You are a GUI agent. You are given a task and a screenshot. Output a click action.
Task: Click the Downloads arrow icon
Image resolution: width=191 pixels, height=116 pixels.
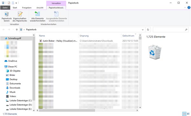coord(7,88)
